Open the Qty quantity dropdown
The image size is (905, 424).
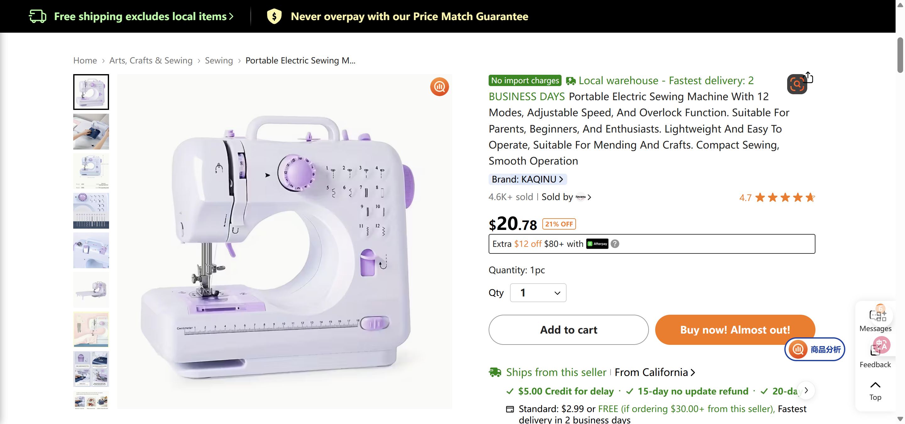pos(538,292)
